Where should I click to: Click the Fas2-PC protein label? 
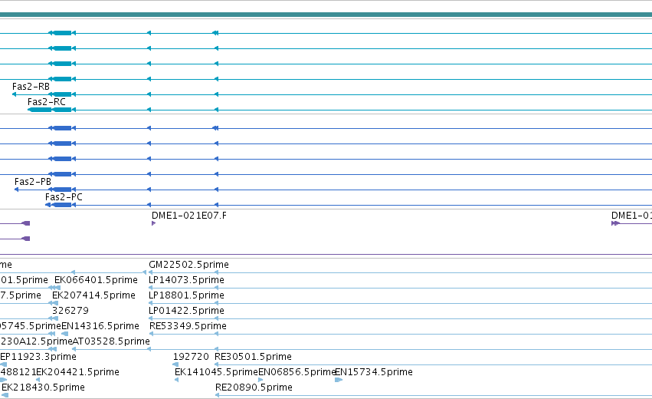tap(64, 197)
